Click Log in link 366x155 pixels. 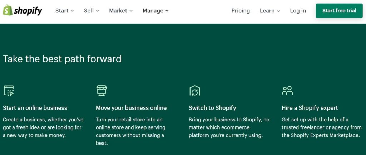click(x=298, y=11)
